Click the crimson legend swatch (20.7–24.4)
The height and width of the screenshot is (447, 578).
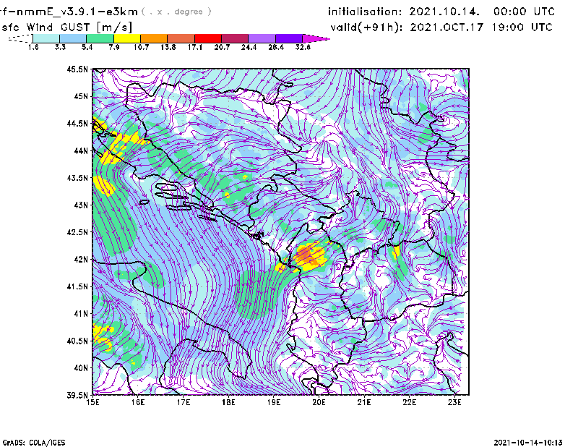point(236,38)
